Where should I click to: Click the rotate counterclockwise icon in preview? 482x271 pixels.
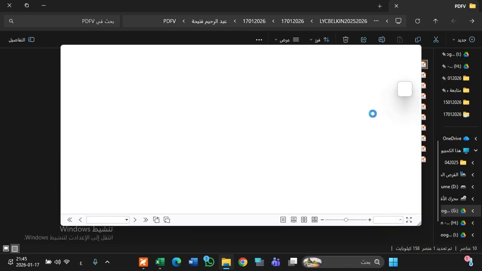(x=156, y=220)
